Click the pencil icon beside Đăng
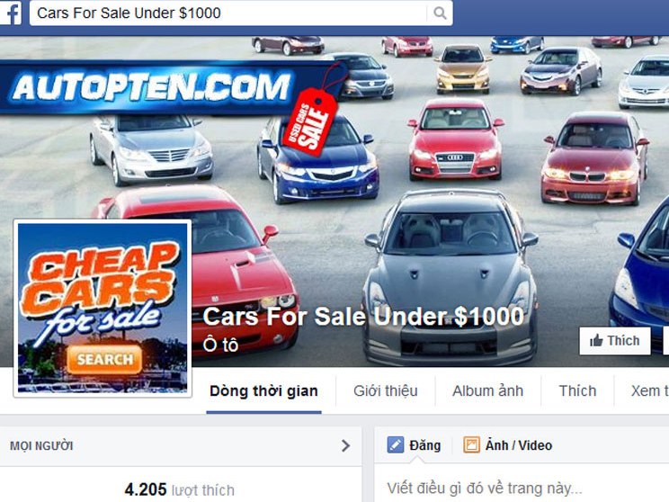Image resolution: width=669 pixels, height=502 pixels. (x=396, y=444)
